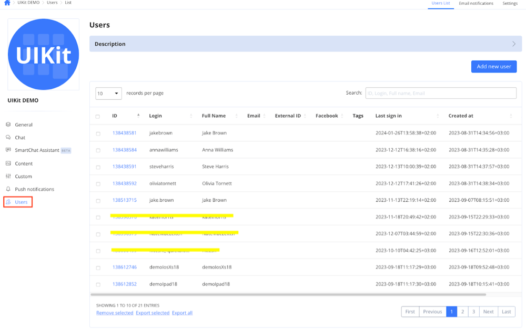
Task: Click pagination page 1 button
Action: pos(451,312)
